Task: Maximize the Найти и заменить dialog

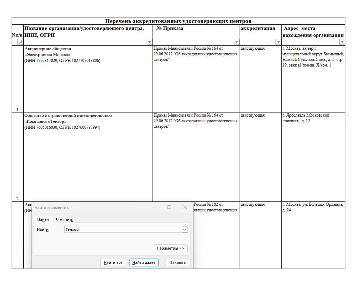Action: tap(169, 207)
